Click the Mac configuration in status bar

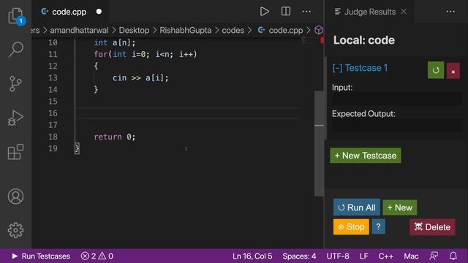pyautogui.click(x=411, y=256)
